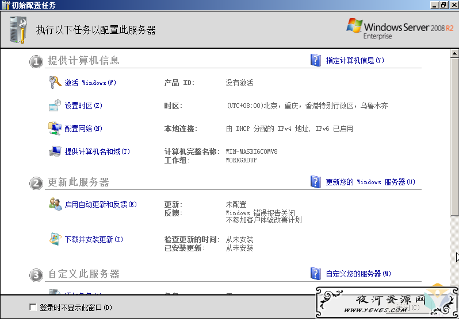Open 配置网络(N) link
The width and height of the screenshot is (459, 319).
[83, 129]
